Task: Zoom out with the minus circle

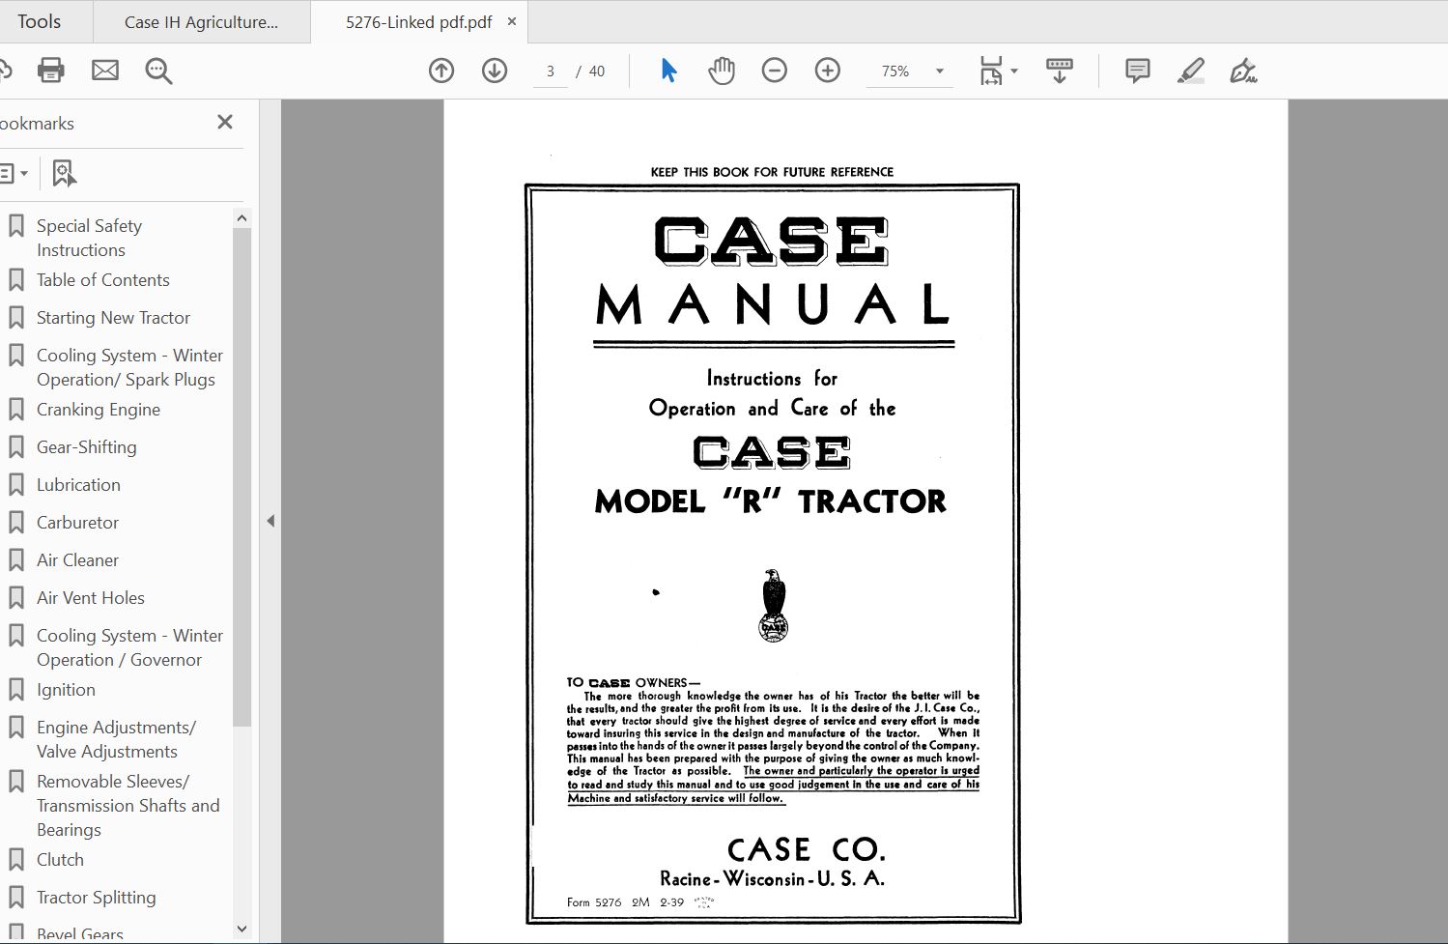Action: [x=775, y=71]
